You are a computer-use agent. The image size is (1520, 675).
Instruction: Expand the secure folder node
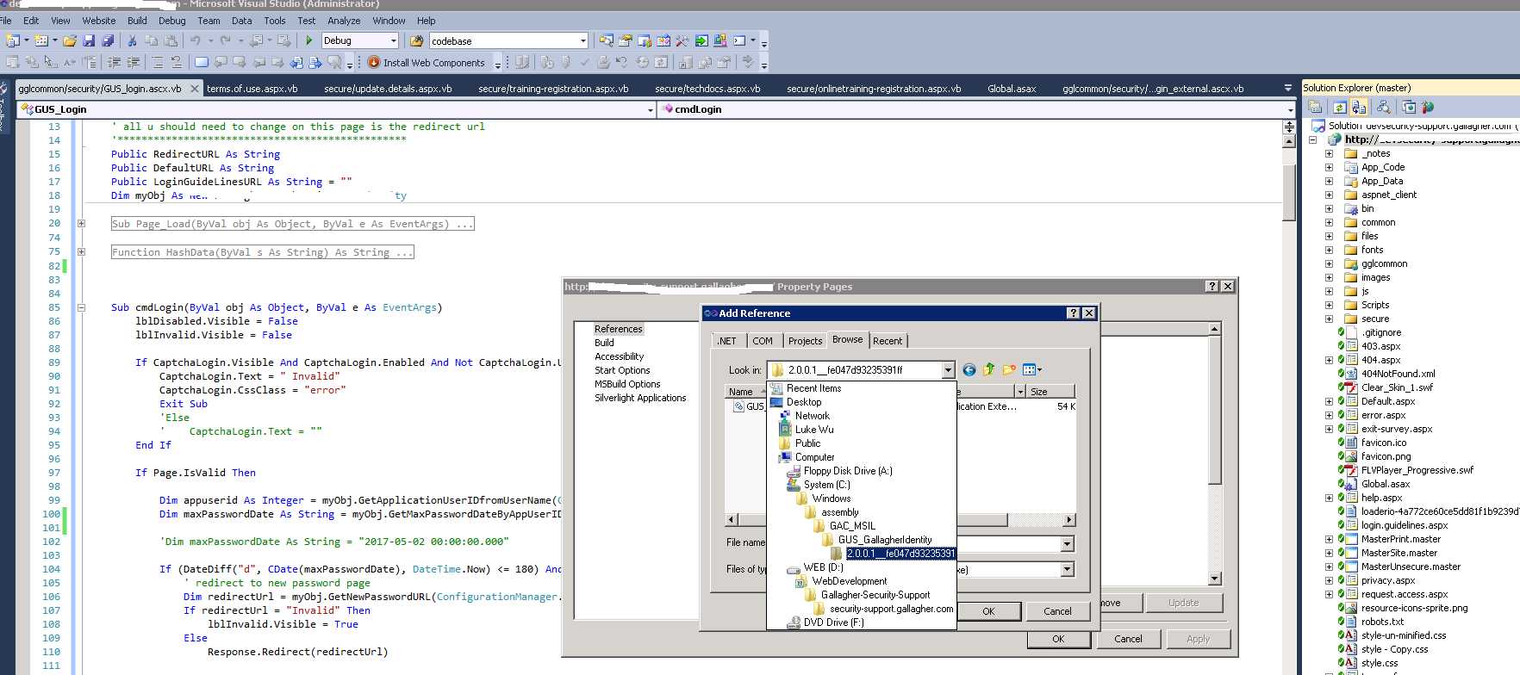1329,319
